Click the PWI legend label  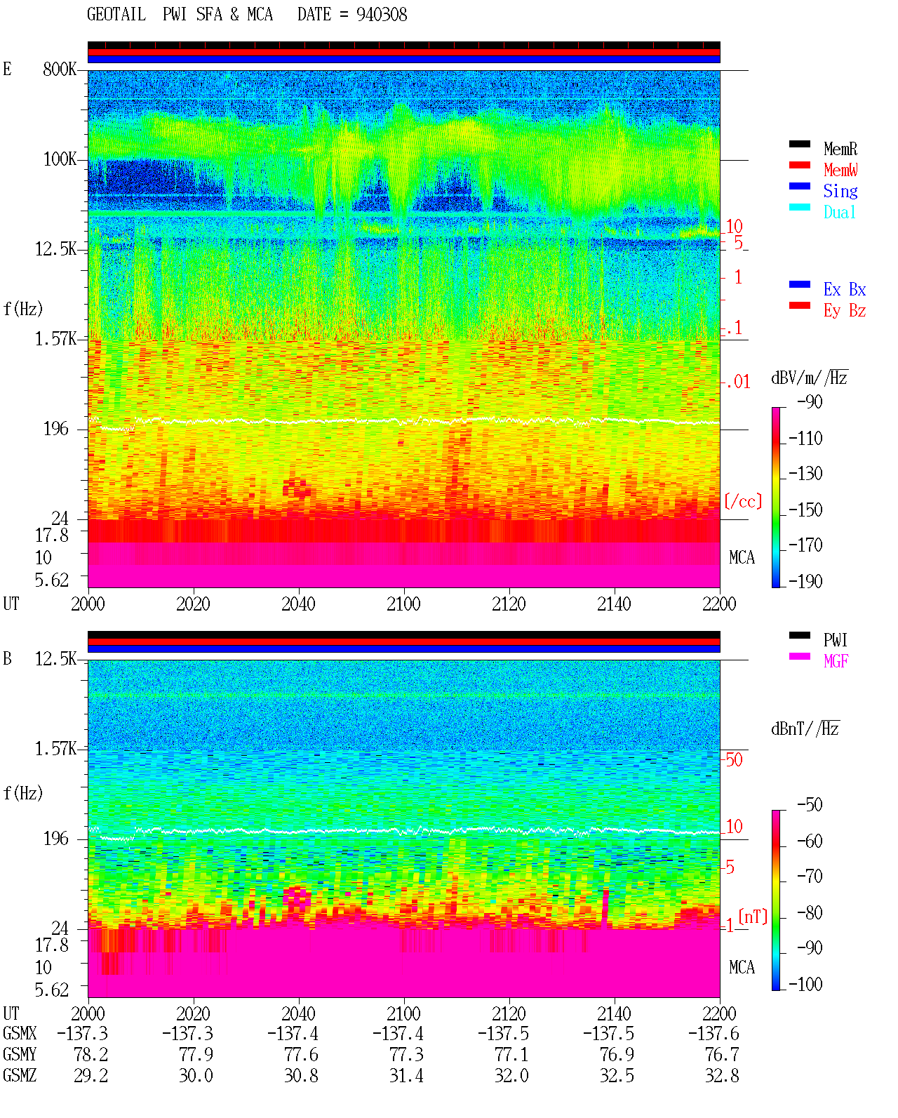point(836,640)
